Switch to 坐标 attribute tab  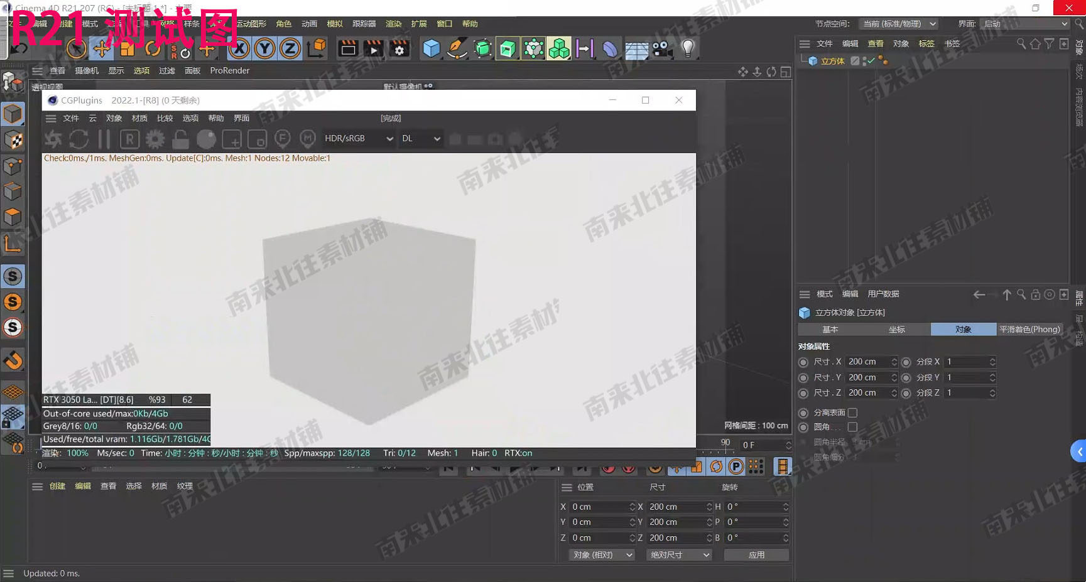pos(897,330)
